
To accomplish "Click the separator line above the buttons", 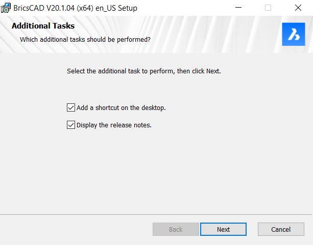I will pos(156,214).
